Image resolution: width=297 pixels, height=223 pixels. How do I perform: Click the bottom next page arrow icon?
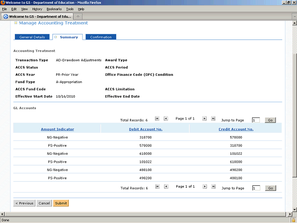click(204, 187)
